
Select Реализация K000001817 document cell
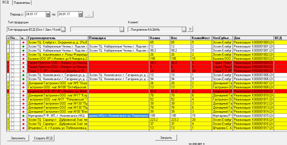pos(253,128)
